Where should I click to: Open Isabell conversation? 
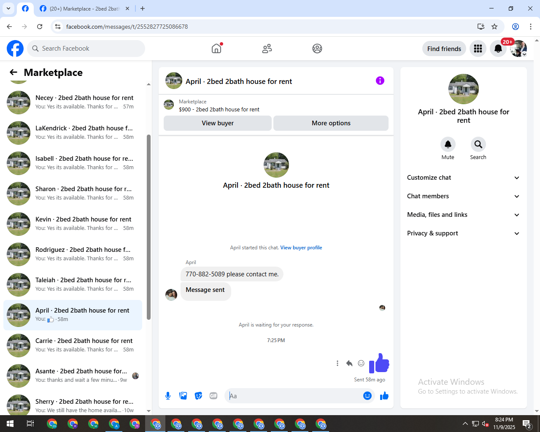pos(73,163)
